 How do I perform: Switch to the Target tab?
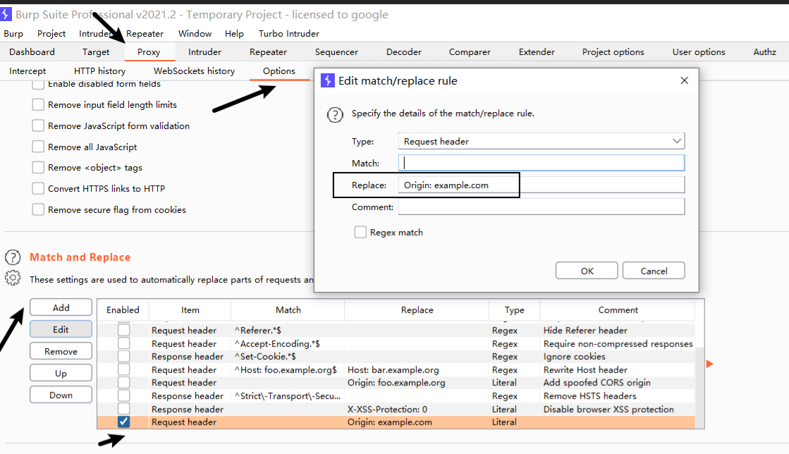click(96, 52)
